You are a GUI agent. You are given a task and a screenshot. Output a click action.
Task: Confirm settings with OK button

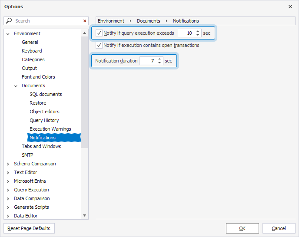point(243,228)
